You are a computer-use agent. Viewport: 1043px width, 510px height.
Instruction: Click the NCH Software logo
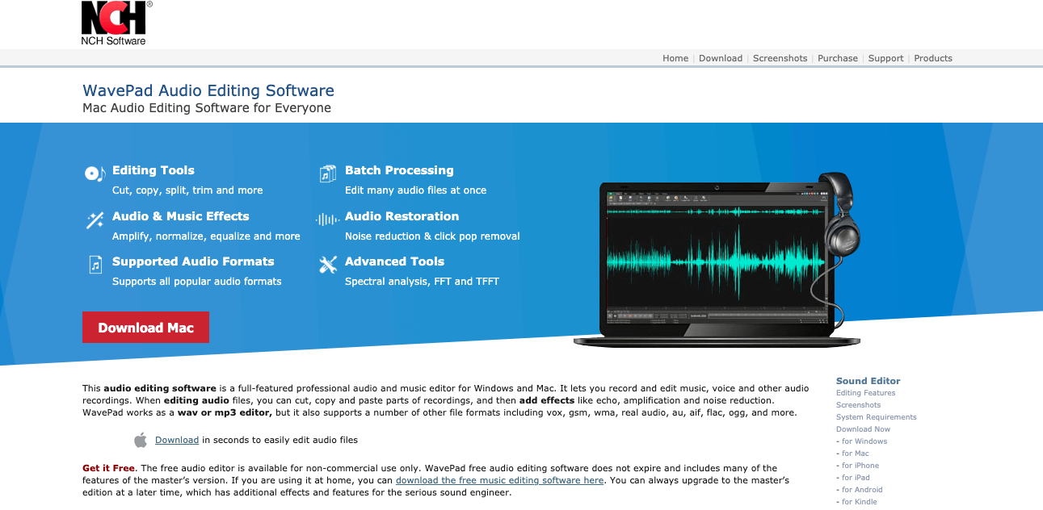[116, 23]
